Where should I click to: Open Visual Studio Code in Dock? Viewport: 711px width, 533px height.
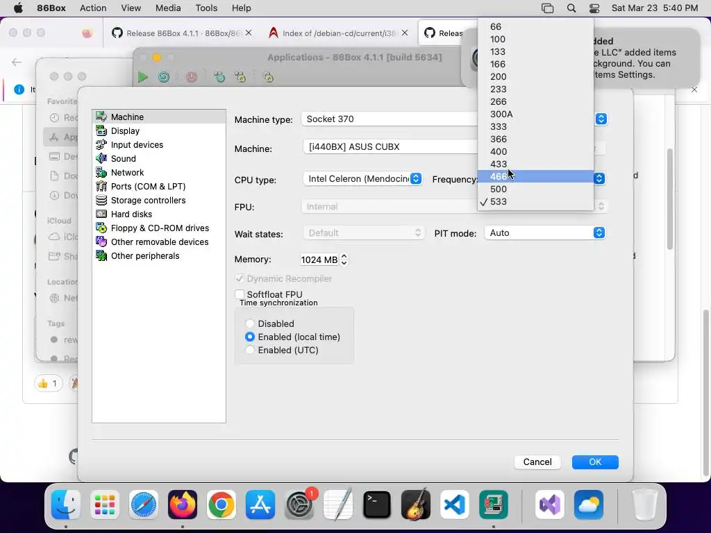pyautogui.click(x=454, y=505)
